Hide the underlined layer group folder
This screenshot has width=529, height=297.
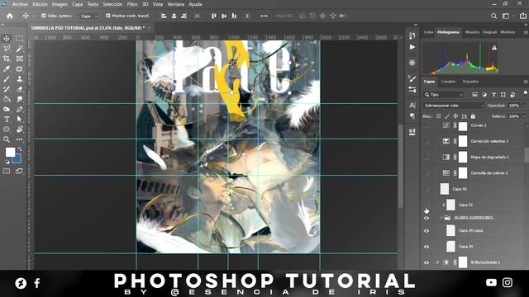pos(427,218)
